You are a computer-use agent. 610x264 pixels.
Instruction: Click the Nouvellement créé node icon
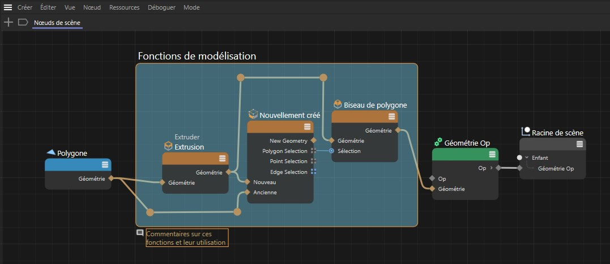pyautogui.click(x=253, y=114)
